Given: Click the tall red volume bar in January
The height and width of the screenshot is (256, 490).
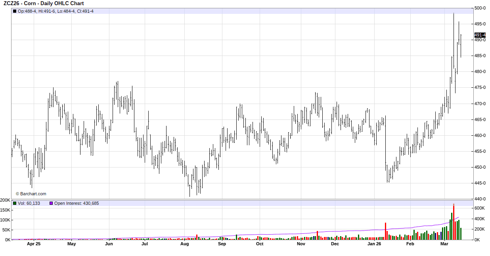Looking at the screenshot, I should [x=385, y=231].
